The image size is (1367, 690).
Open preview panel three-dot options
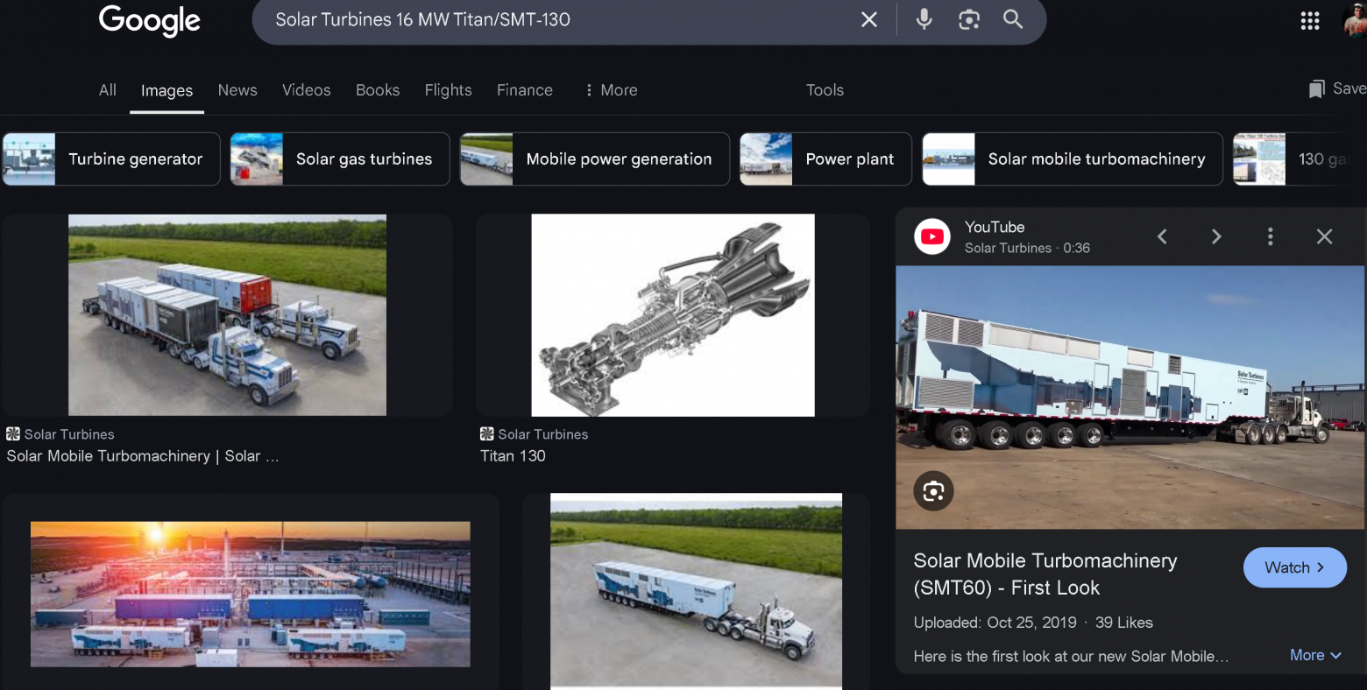[1270, 236]
